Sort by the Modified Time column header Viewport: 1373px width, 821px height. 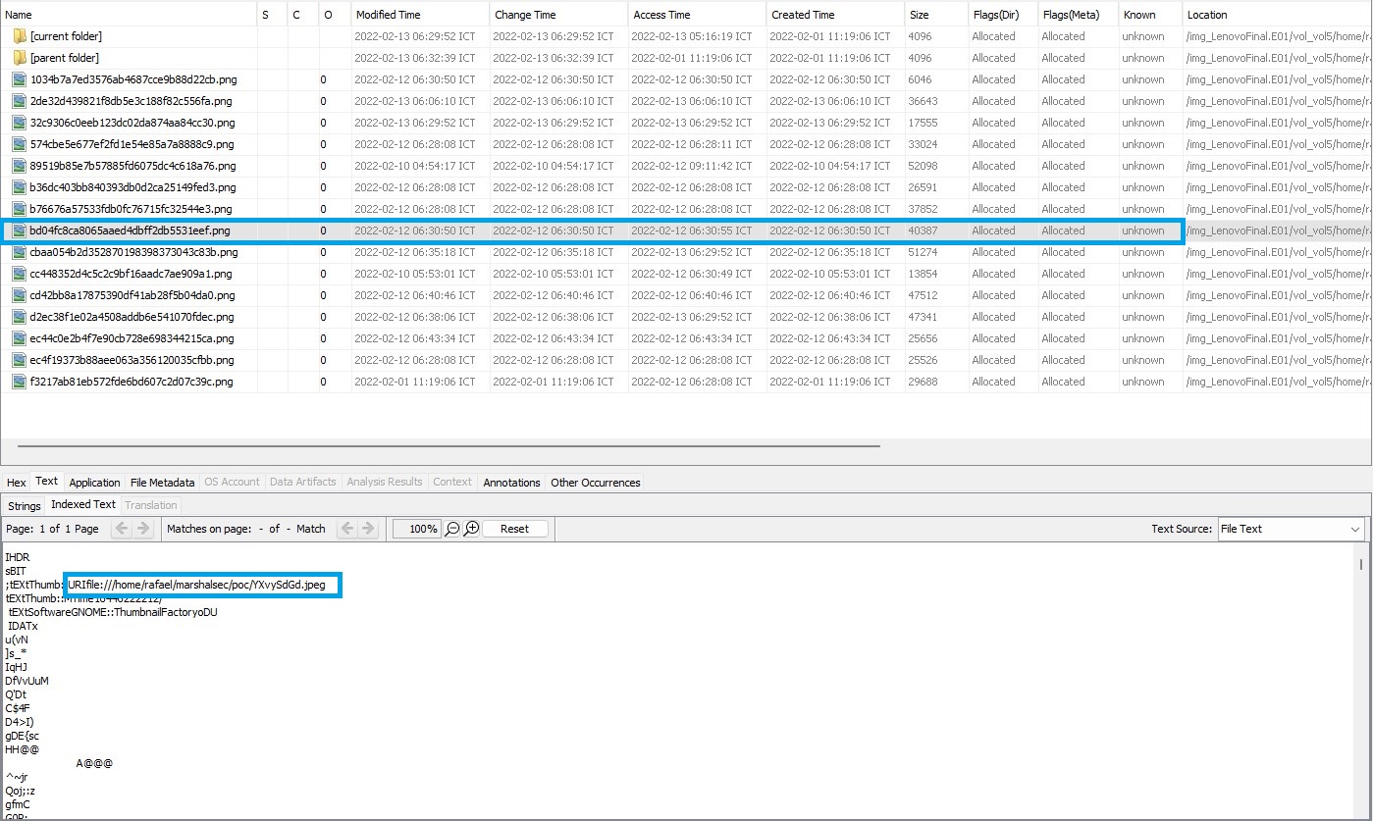click(x=388, y=15)
